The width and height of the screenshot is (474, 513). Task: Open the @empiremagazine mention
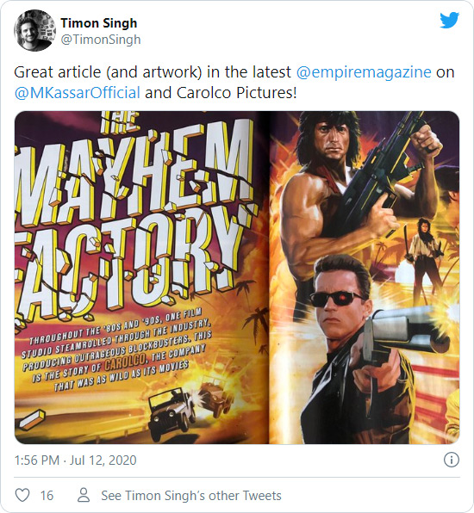pyautogui.click(x=364, y=72)
